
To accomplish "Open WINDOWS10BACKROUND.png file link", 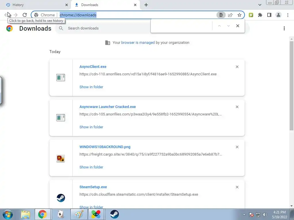I will pyautogui.click(x=105, y=147).
